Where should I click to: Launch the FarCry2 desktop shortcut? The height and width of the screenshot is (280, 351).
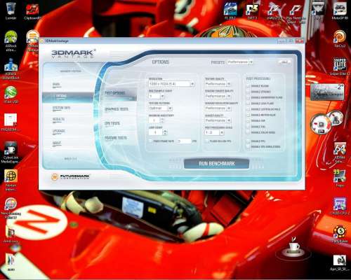point(340,39)
